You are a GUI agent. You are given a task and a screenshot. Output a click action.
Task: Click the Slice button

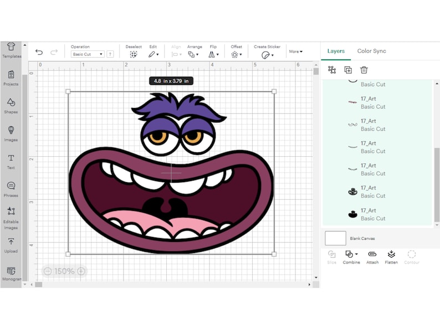pos(332,257)
